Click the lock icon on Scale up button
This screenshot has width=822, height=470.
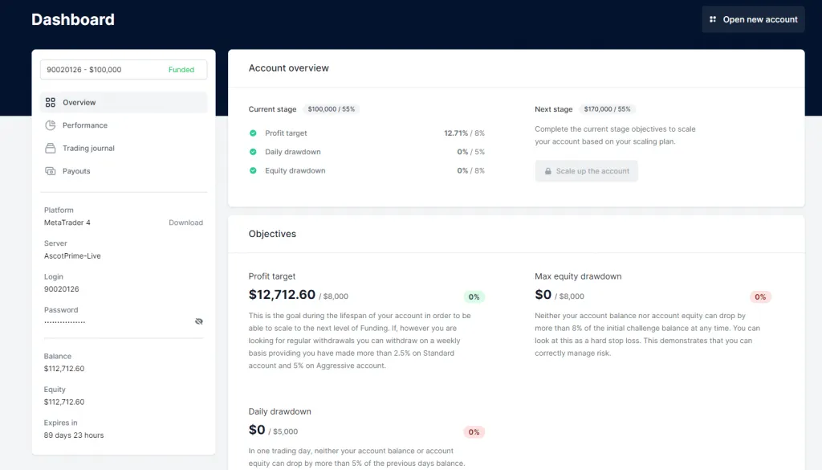pos(548,171)
